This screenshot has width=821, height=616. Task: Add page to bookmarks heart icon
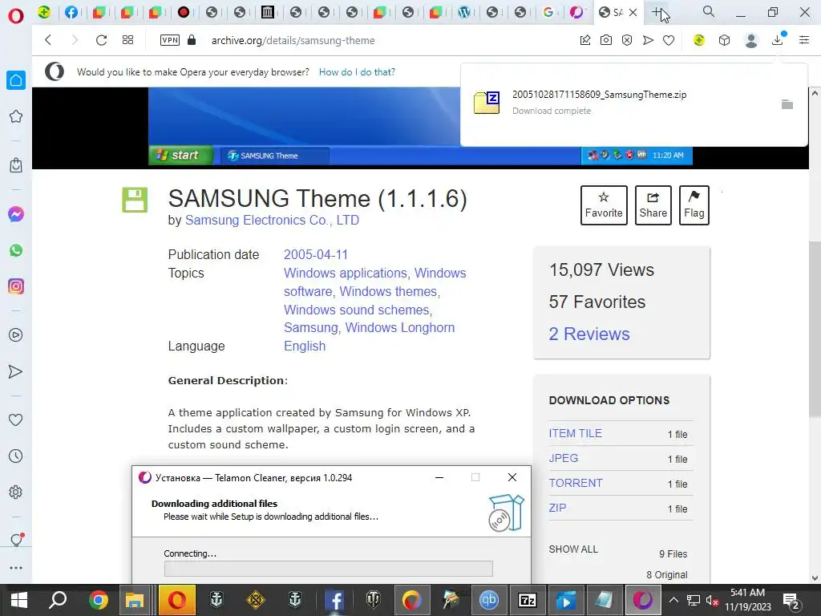[669, 40]
